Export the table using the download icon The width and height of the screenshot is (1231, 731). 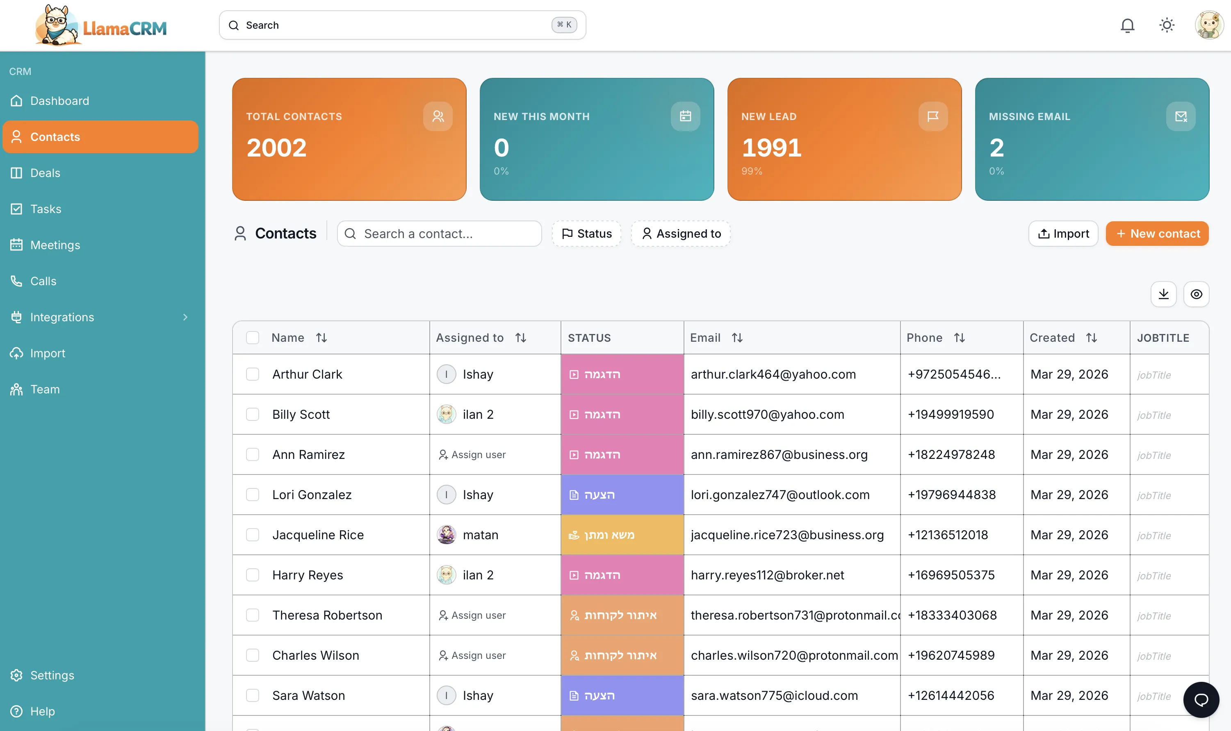[x=1164, y=294]
